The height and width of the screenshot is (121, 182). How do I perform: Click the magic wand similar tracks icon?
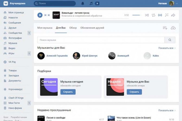pos(167,15)
